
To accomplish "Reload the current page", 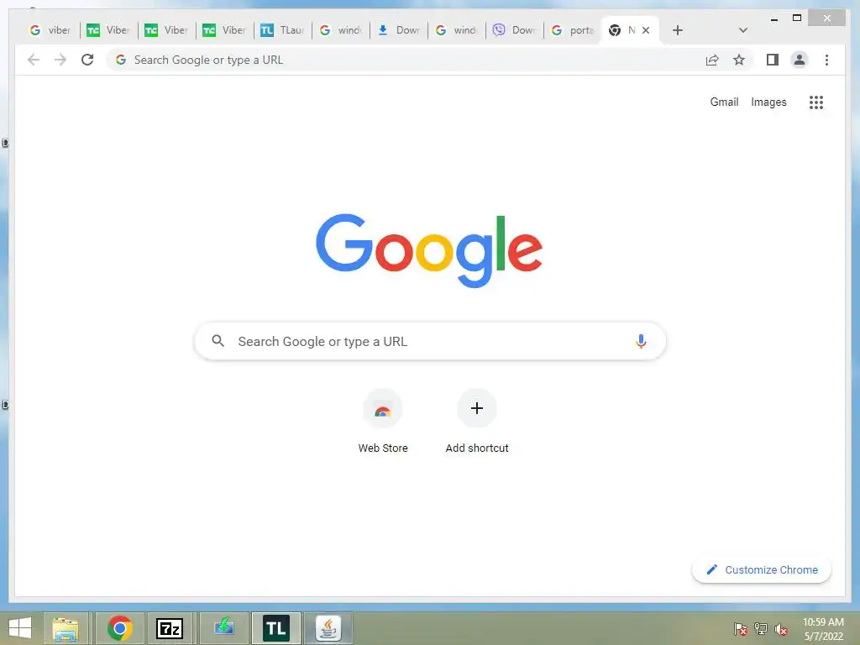I will tap(87, 60).
